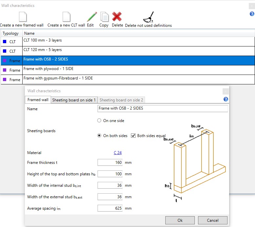Open help icon in the framed wall dialog

[226, 99]
